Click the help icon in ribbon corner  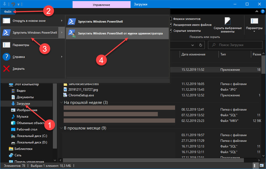coord(262,12)
